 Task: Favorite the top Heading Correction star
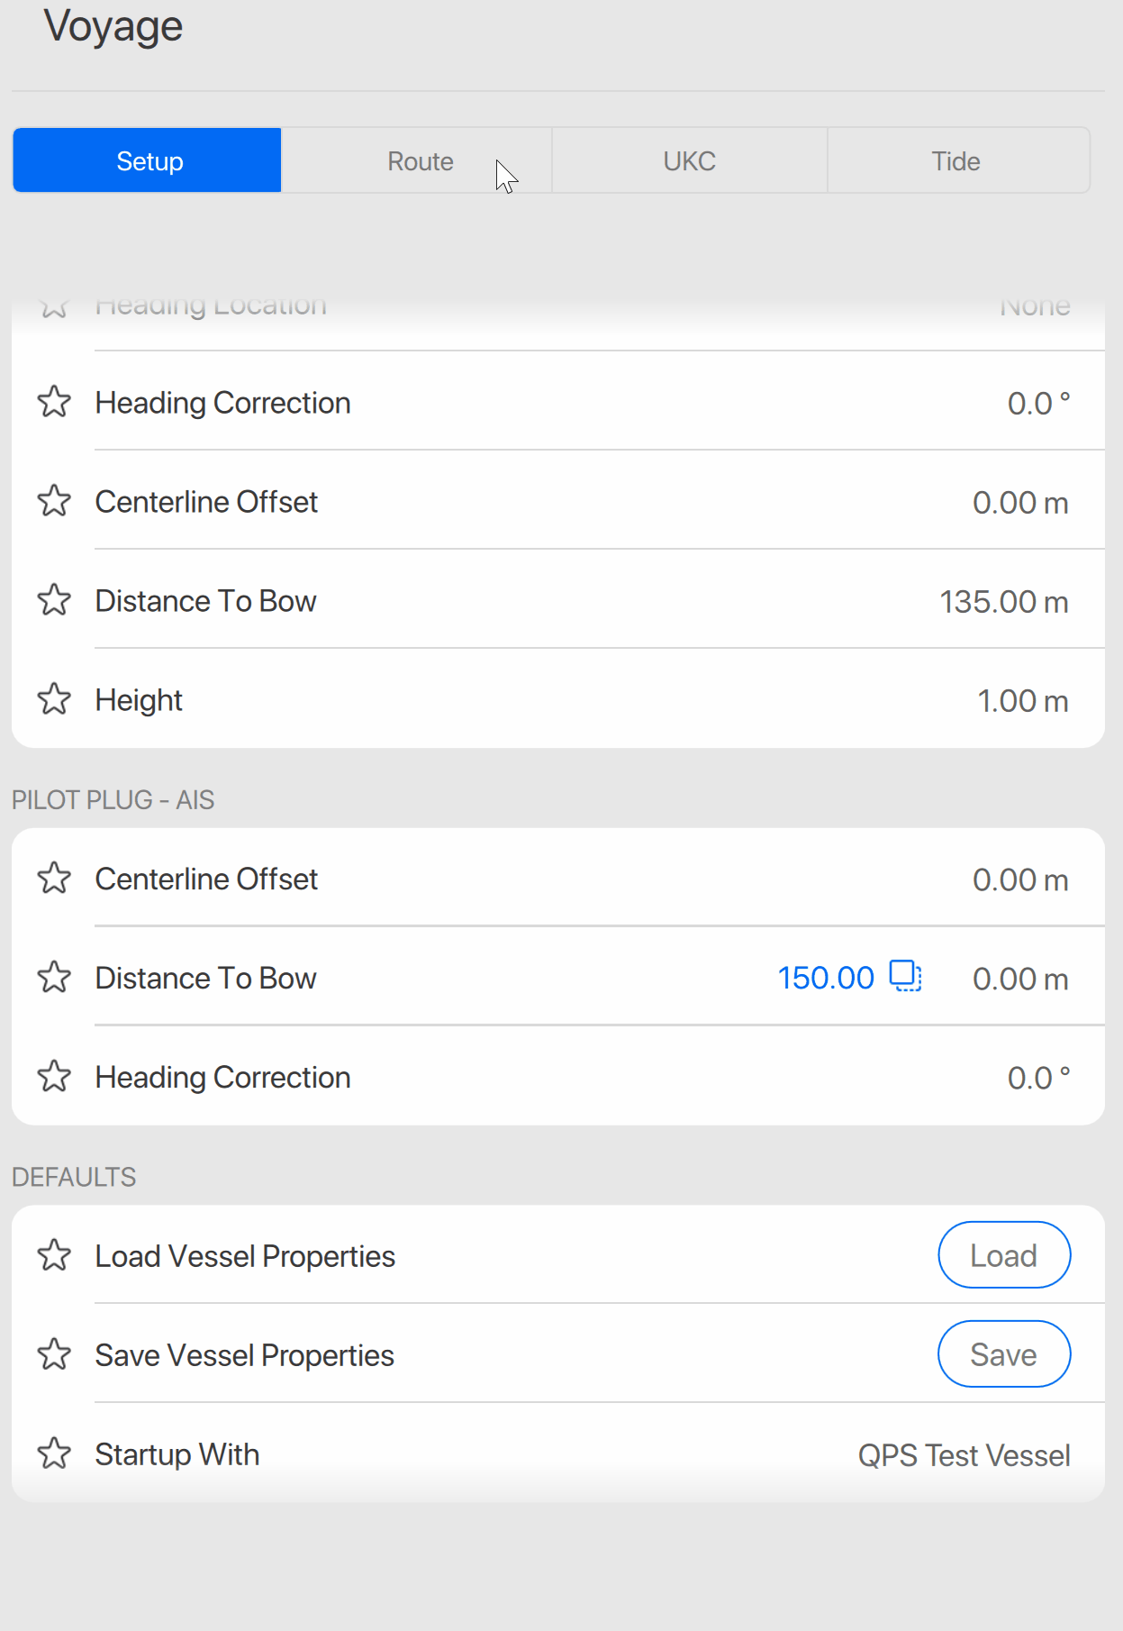pyautogui.click(x=54, y=402)
